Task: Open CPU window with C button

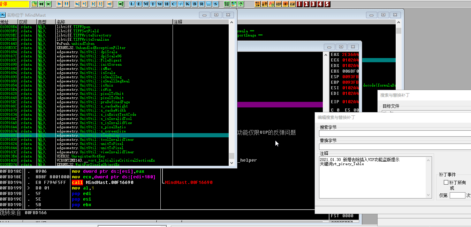Action: [174, 4]
